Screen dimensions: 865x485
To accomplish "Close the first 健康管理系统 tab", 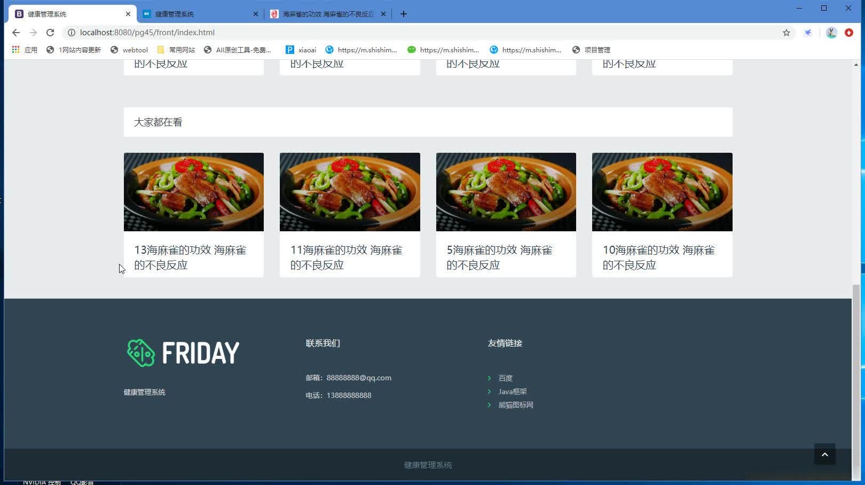I will tap(128, 14).
